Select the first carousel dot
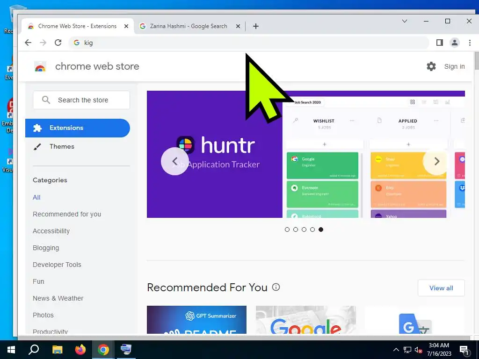The image size is (479, 359). (287, 230)
